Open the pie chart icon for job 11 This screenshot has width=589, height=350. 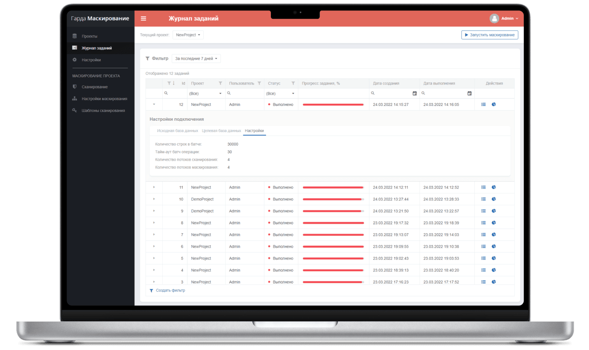[493, 187]
